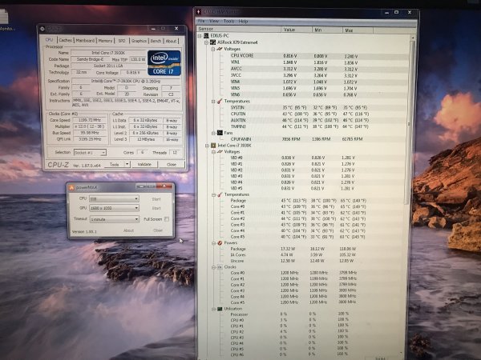Click the Close button in powerMAX
The height and width of the screenshot is (360, 481).
pos(158,230)
